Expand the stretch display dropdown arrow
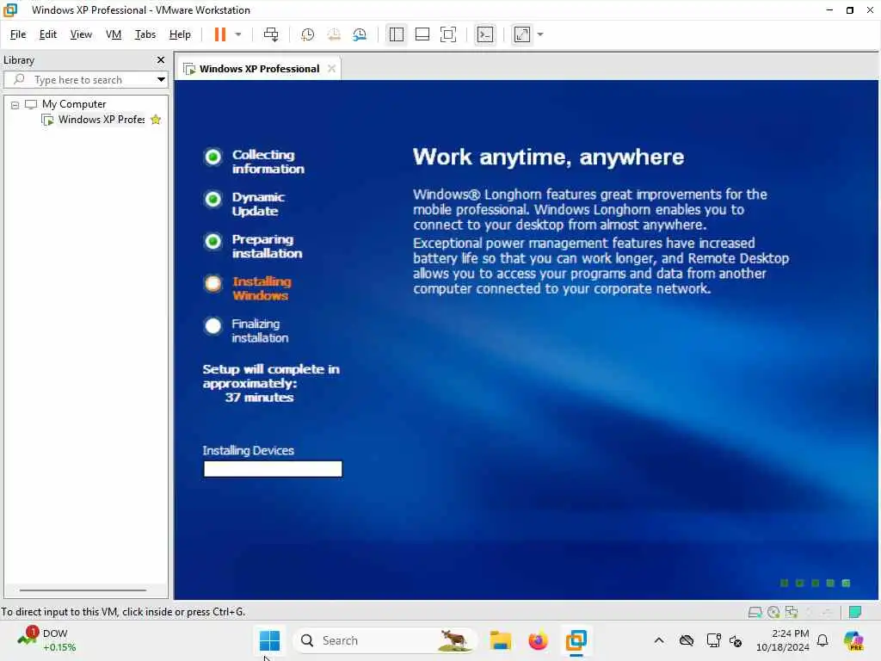Screen dimensions: 881x661 pyautogui.click(x=540, y=34)
